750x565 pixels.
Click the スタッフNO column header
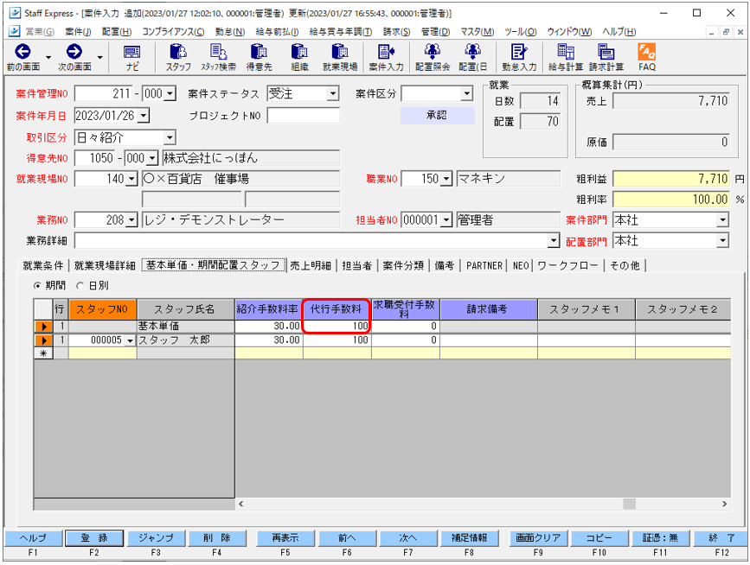103,309
